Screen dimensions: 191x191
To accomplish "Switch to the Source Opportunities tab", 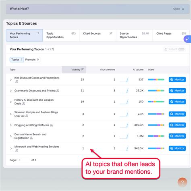I will click(x=134, y=35).
